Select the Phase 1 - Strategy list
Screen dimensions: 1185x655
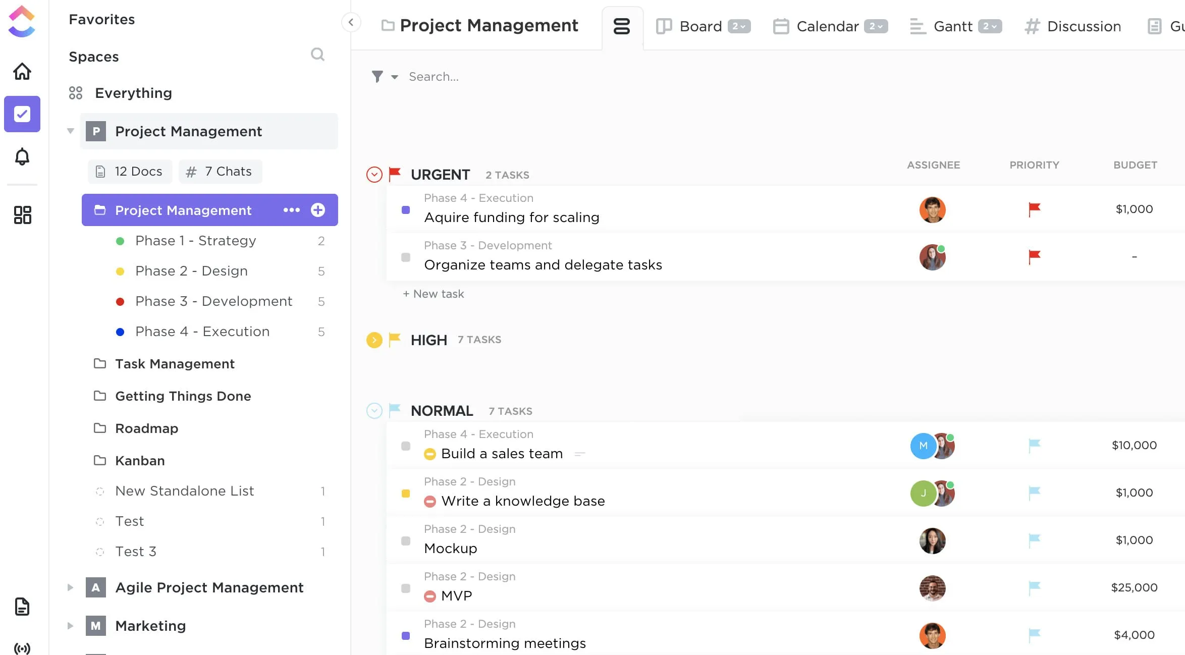pos(196,240)
